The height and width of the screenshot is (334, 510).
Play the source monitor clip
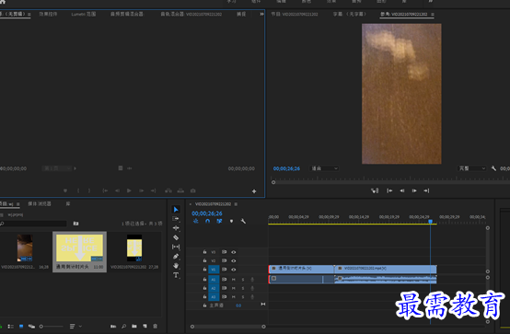pyautogui.click(x=129, y=190)
